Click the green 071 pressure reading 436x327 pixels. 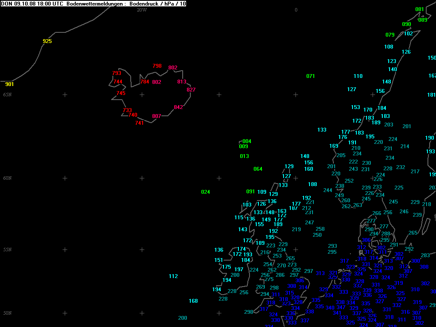311,76
